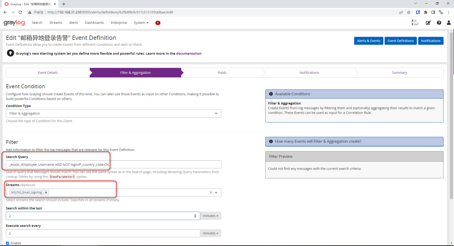Screen dimensions: 454x246
Task: Open the Search menu
Action: point(37,23)
